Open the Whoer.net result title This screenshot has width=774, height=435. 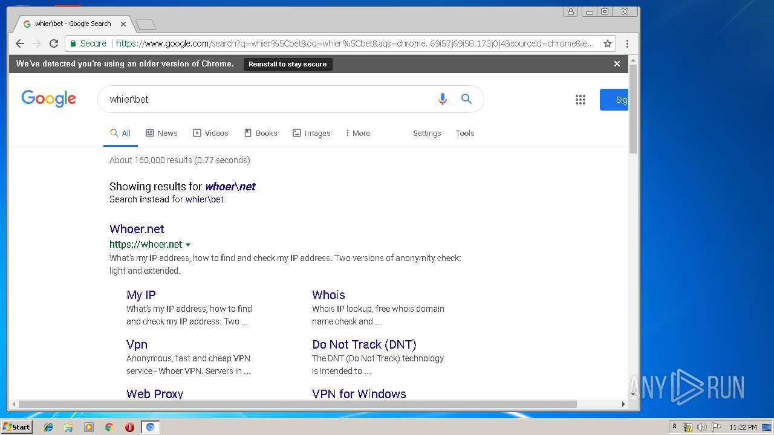[137, 229]
